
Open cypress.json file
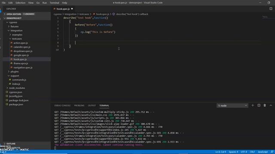15,92
